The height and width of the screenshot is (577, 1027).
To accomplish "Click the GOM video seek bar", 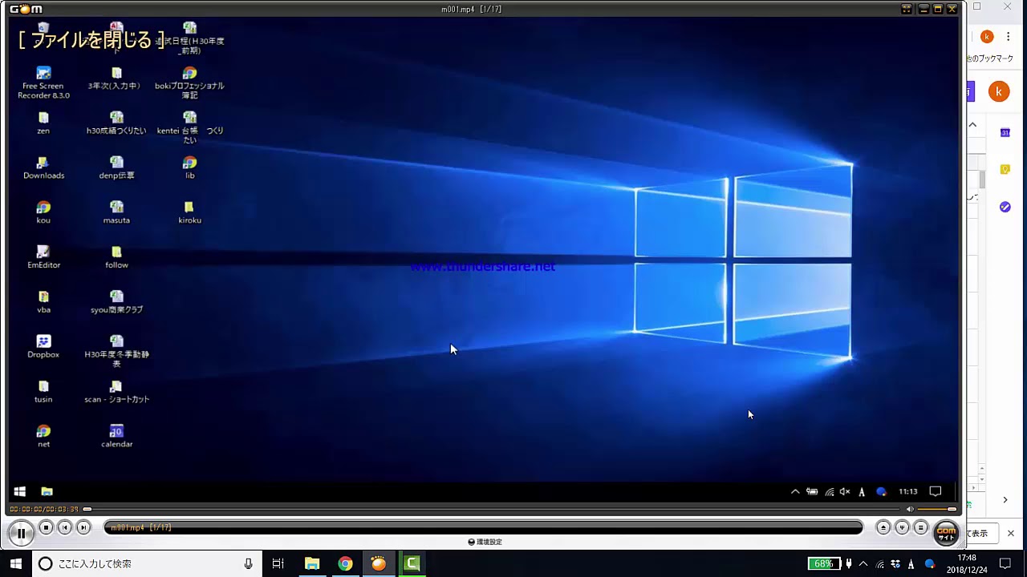I will (x=481, y=509).
